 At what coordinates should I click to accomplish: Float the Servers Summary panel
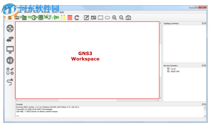(202, 66)
